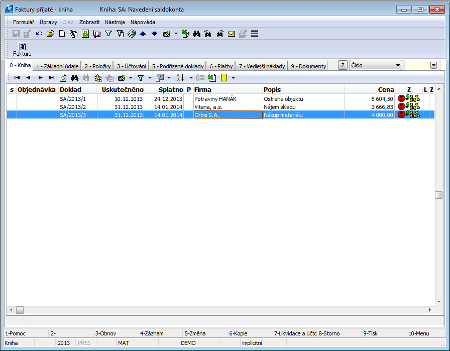
Task: Click the blue up arrow icon
Action: 143,34
